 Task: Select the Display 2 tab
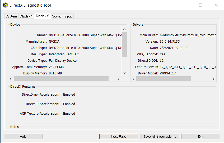tap(43, 16)
